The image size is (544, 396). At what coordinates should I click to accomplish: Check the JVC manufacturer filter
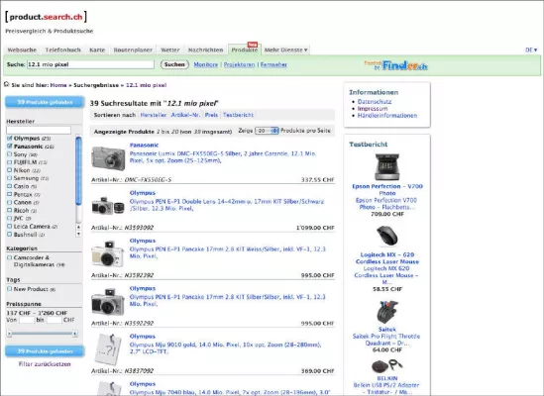[x=9, y=218]
